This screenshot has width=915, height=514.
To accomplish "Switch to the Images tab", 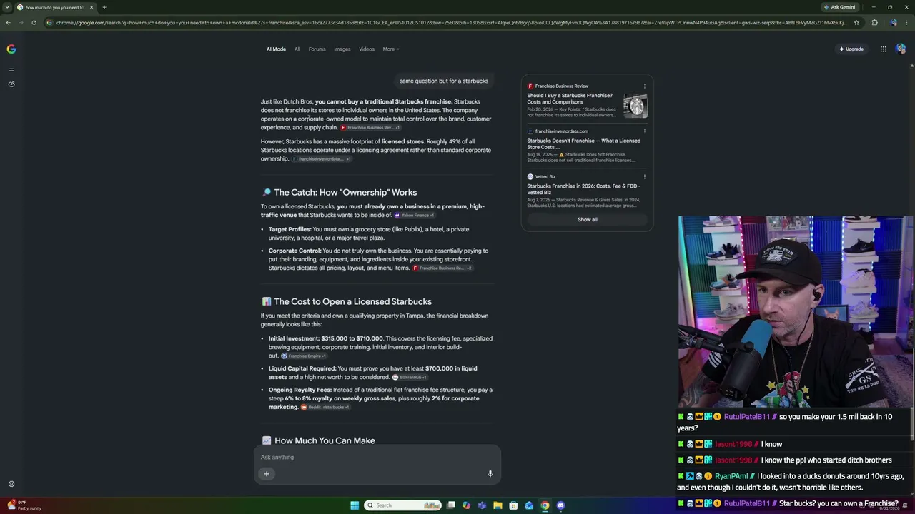I will [x=342, y=49].
